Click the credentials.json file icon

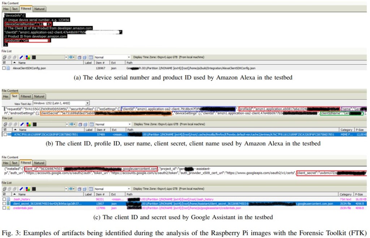(8, 208)
